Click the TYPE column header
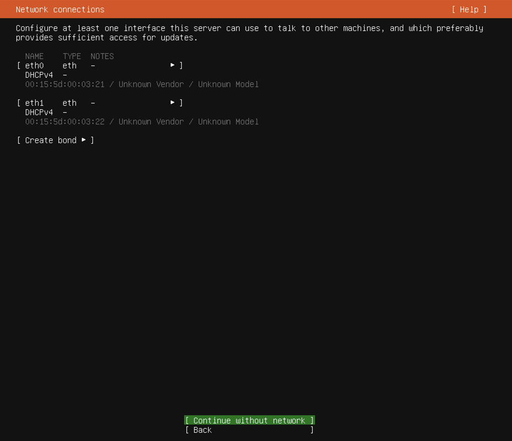This screenshot has height=441, width=512. coord(71,56)
